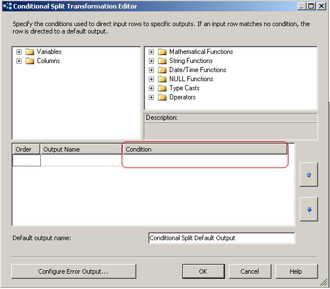Image resolution: width=330 pixels, height=289 pixels.
Task: Click the Default output name field
Action: (222, 238)
